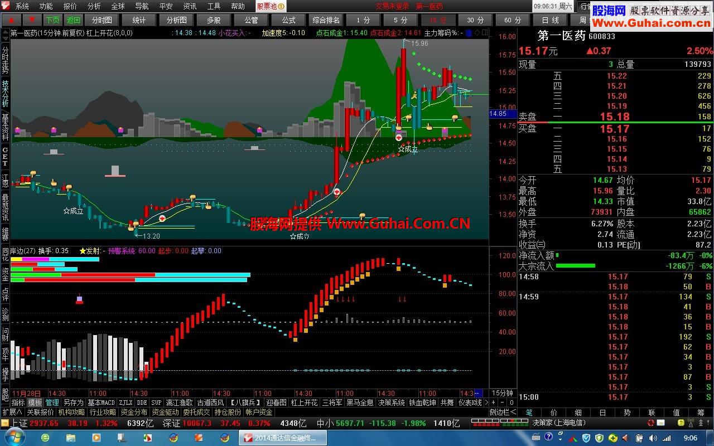Select the 决策系统 indicator tab
This screenshot has width=714, height=446.
[x=391, y=403]
